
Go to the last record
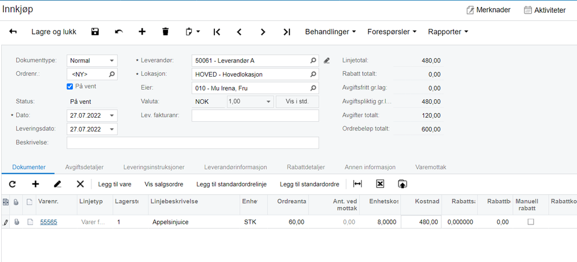click(x=286, y=32)
